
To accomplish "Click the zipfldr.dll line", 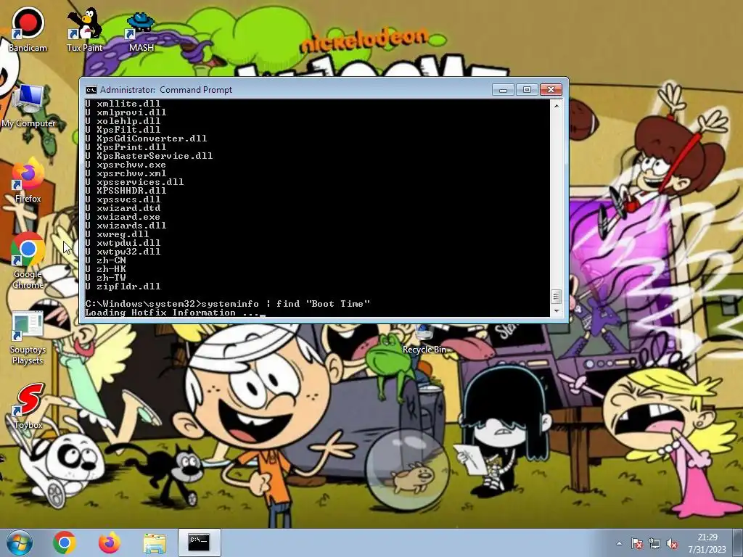I will coord(123,286).
